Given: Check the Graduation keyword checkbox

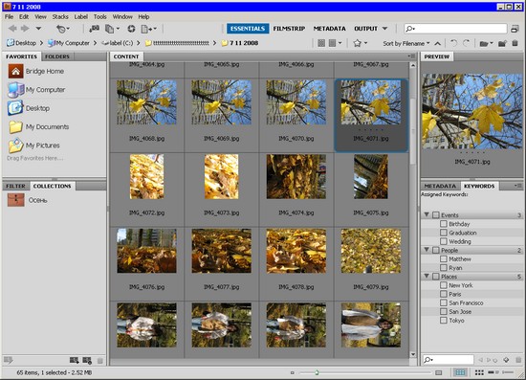Looking at the screenshot, I should pyautogui.click(x=444, y=233).
